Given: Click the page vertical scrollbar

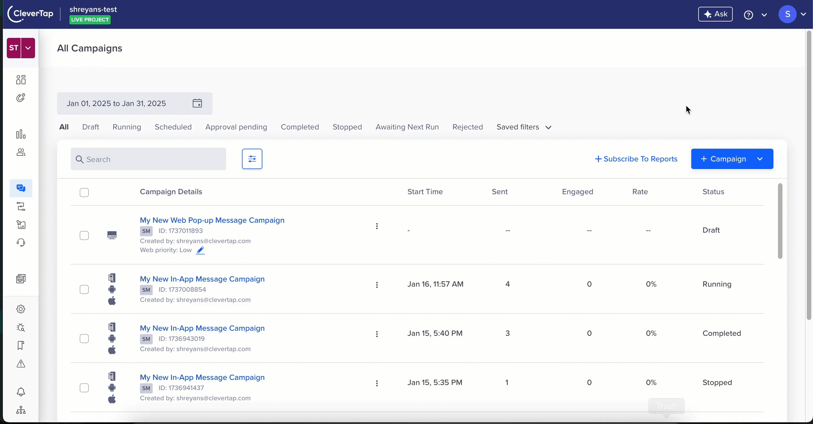Looking at the screenshot, I should tap(808, 175).
